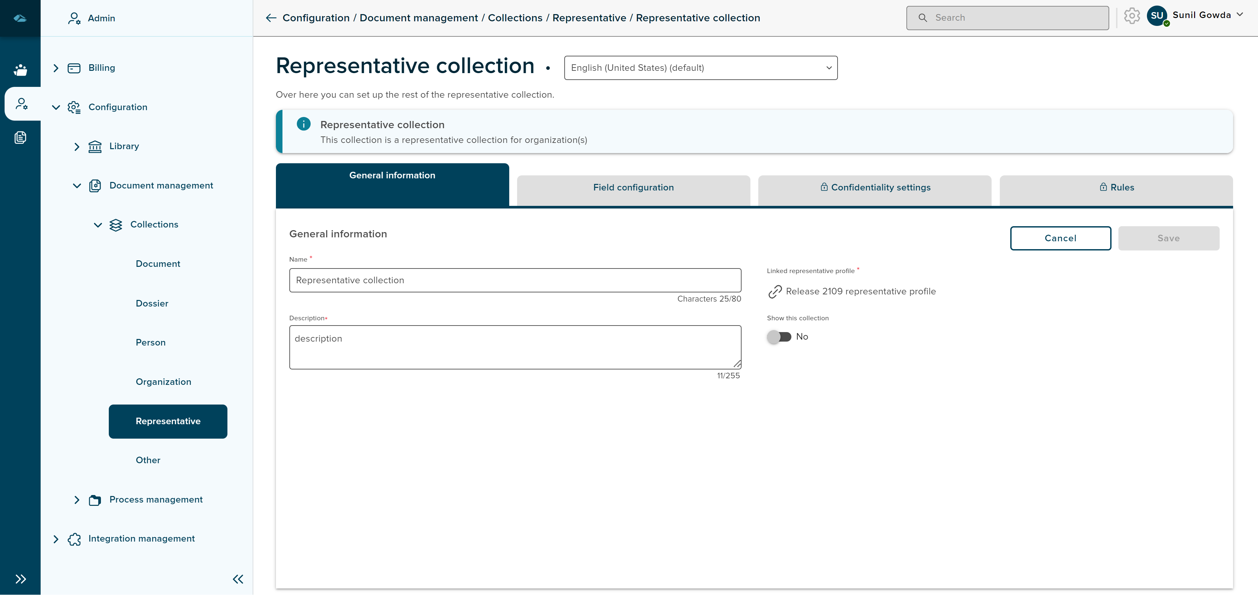Screen dimensions: 1258x595
Task: Collapse the Collections tree node
Action: (x=98, y=225)
